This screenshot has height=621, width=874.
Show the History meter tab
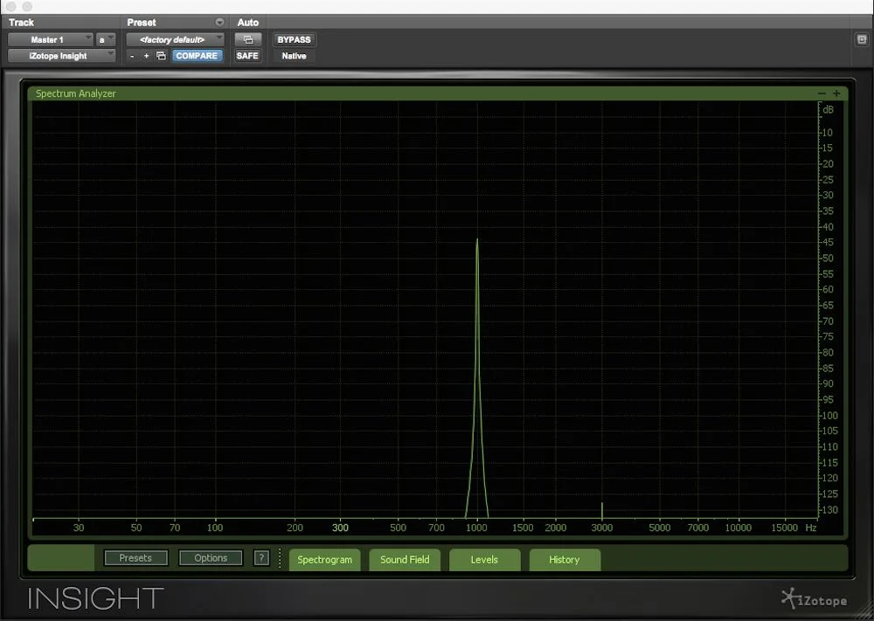click(565, 560)
